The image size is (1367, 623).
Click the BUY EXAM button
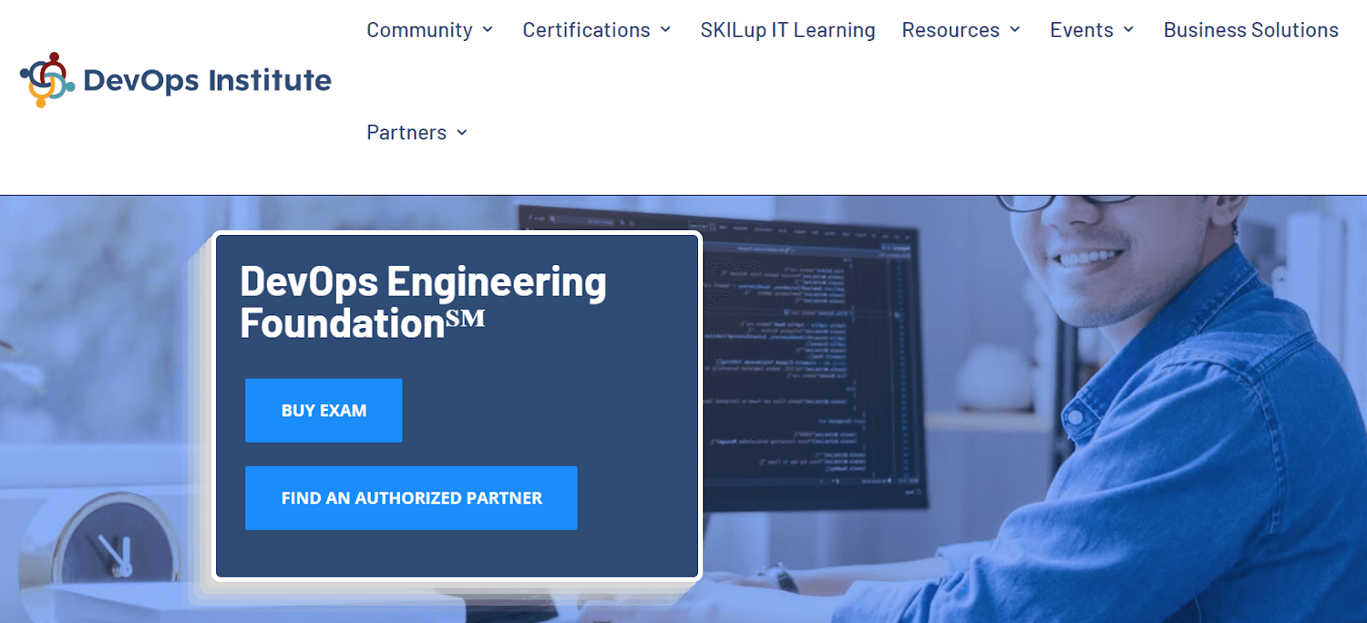(x=324, y=410)
